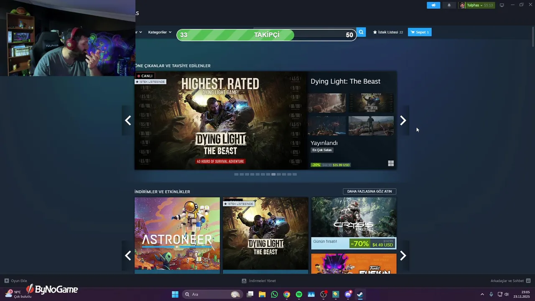The image size is (535, 301).
Task: Click the Steam icon on the taskbar
Action: [360, 294]
